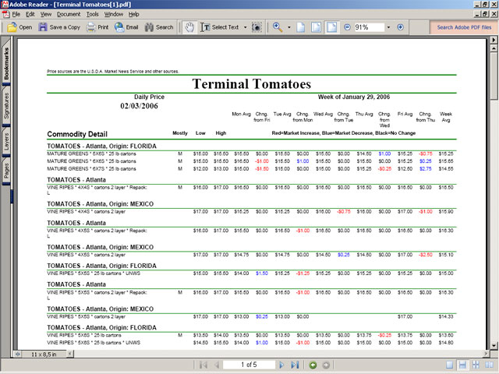This screenshot has height=374, width=499.
Task: Click the zoom out minus button
Action: point(347,27)
